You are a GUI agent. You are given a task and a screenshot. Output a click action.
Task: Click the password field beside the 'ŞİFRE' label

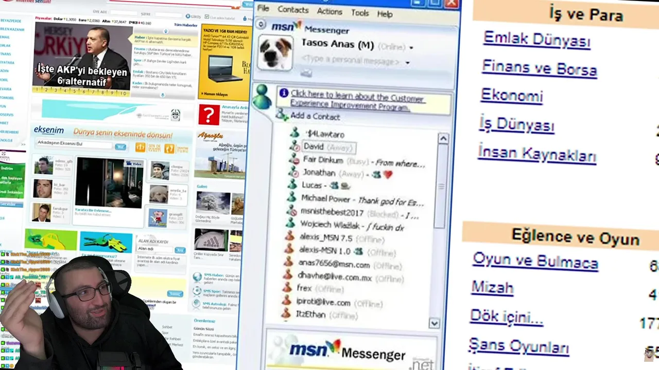pyautogui.click(x=169, y=16)
